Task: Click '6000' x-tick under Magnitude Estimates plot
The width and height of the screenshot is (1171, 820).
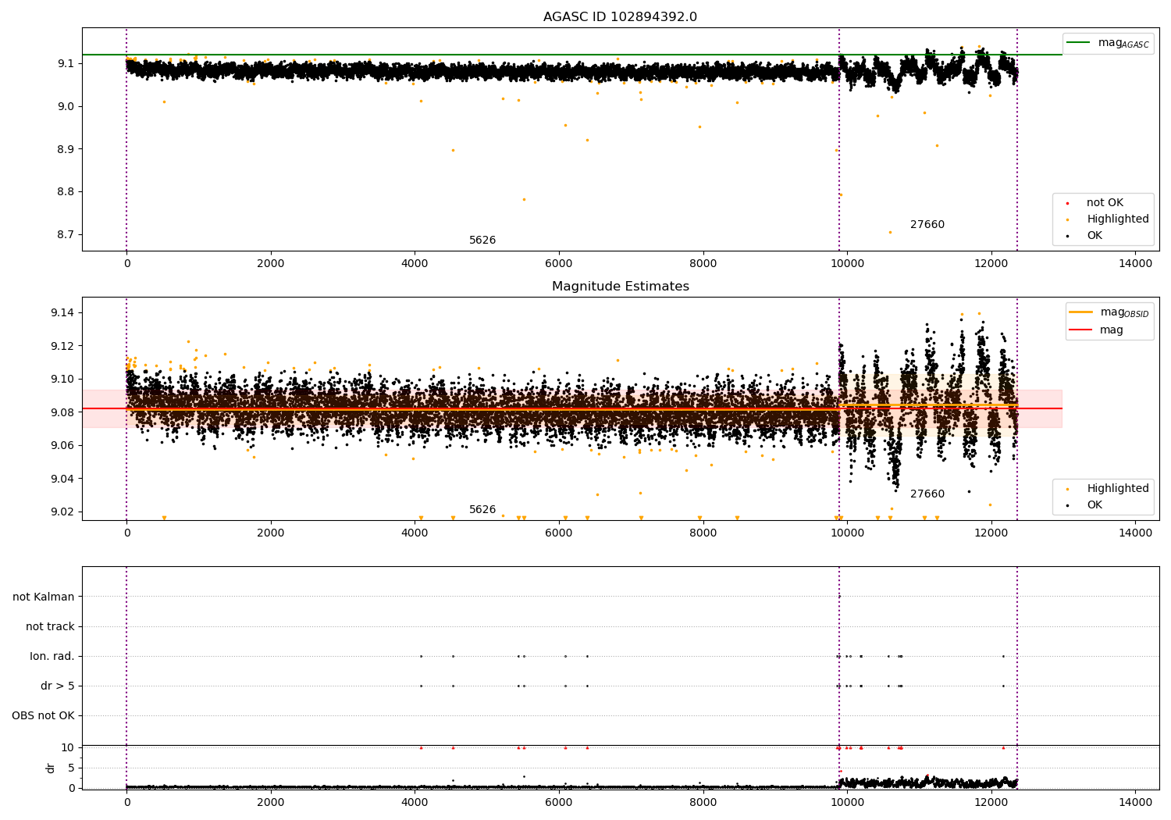Action: point(559,533)
